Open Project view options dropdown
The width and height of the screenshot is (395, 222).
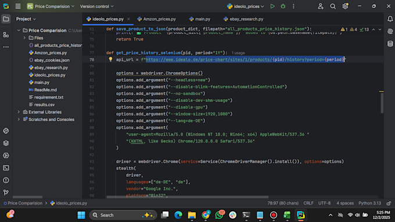point(26,19)
